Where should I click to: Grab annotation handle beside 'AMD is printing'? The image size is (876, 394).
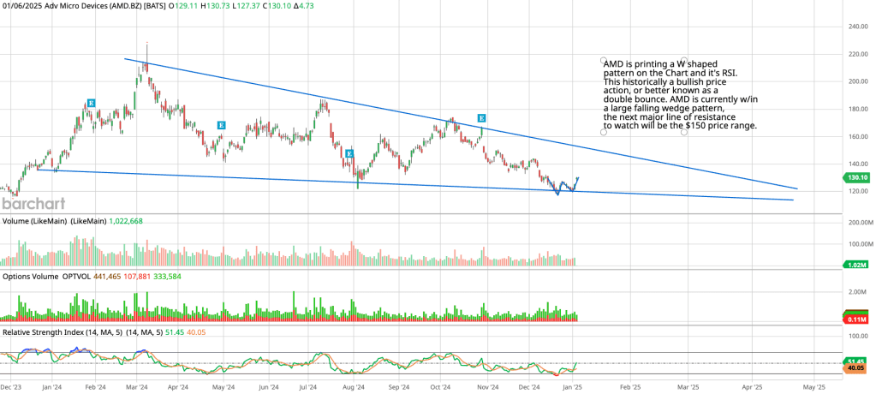point(603,60)
